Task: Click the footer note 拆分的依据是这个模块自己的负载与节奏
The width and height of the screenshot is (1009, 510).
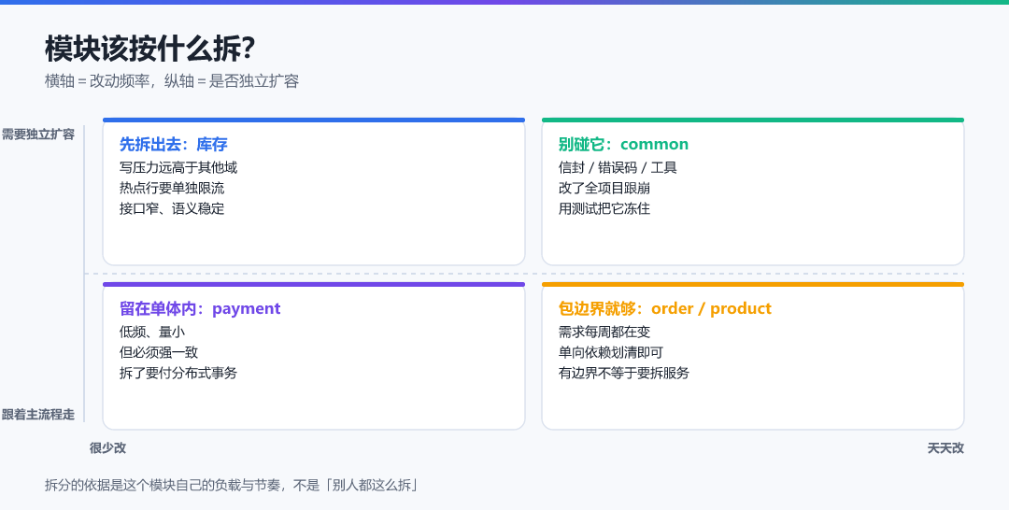Action: click(163, 485)
